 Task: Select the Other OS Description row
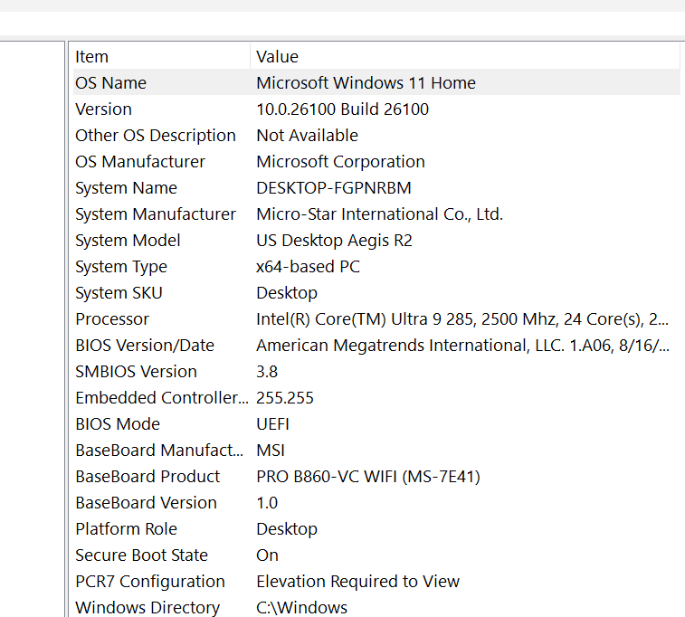click(155, 136)
